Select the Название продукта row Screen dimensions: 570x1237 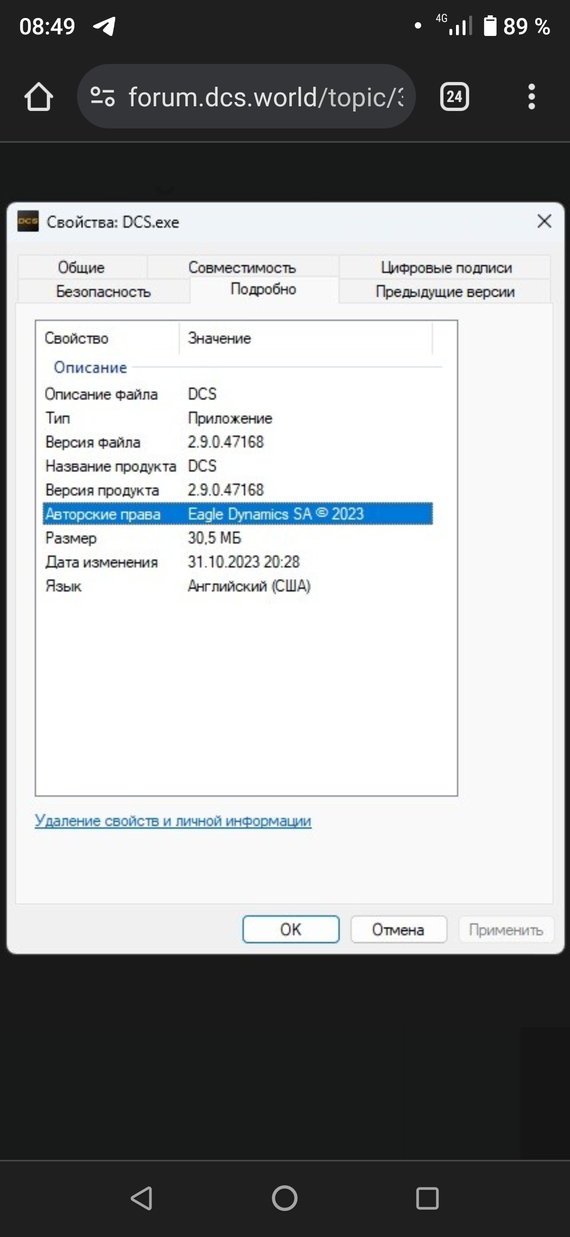coord(237,466)
